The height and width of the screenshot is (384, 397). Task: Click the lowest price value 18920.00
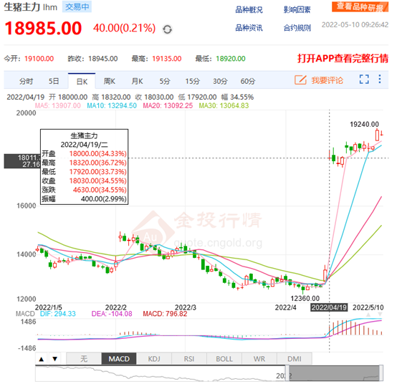tap(231, 59)
